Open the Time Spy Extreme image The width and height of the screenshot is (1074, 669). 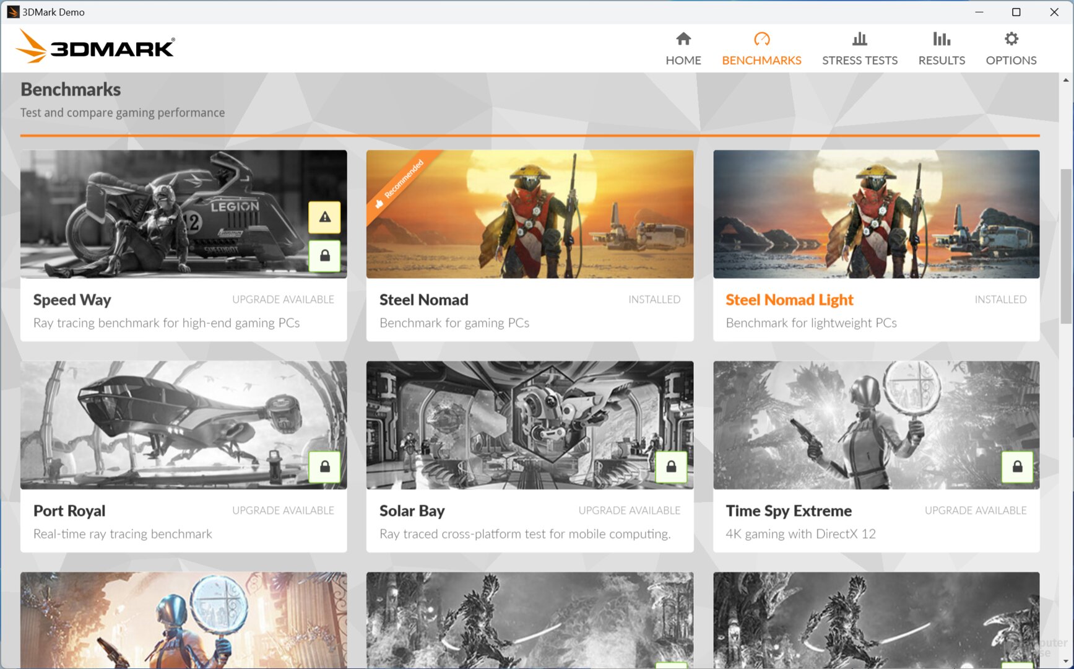pyautogui.click(x=876, y=426)
